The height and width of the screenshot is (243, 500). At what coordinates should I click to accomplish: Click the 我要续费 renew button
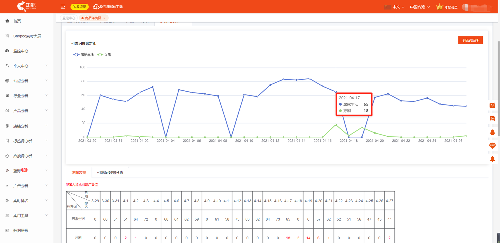(79, 7)
